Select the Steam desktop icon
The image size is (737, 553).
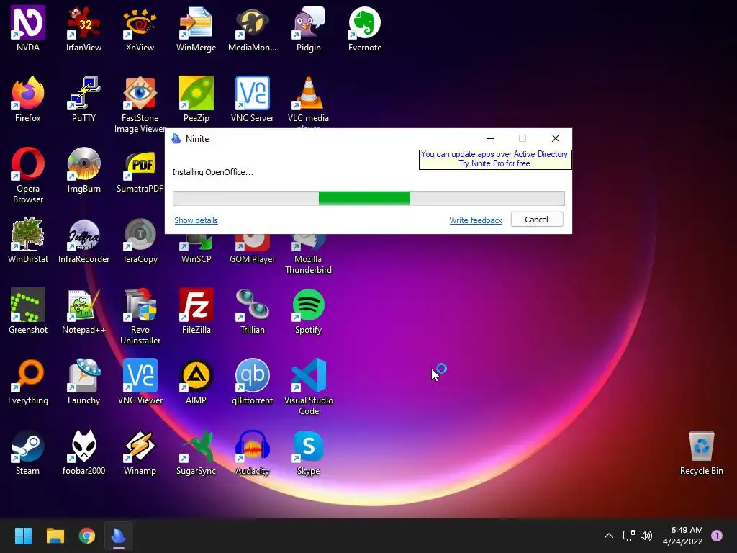(28, 446)
